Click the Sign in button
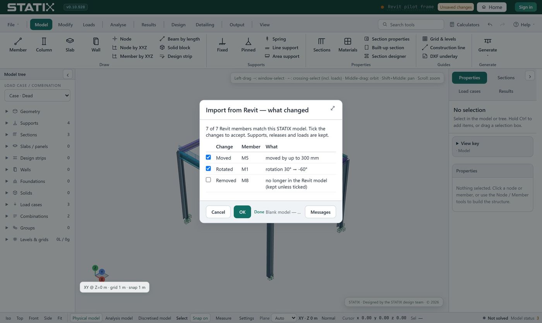The width and height of the screenshot is (542, 323). click(x=525, y=7)
